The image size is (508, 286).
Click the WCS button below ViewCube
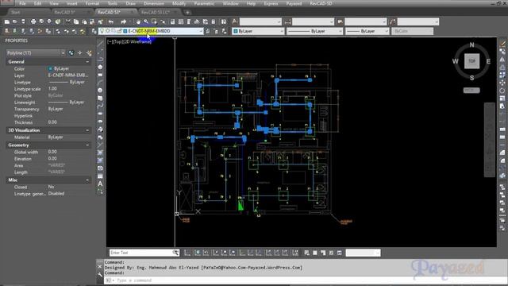point(471,91)
